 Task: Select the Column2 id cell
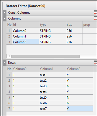coord(26,42)
